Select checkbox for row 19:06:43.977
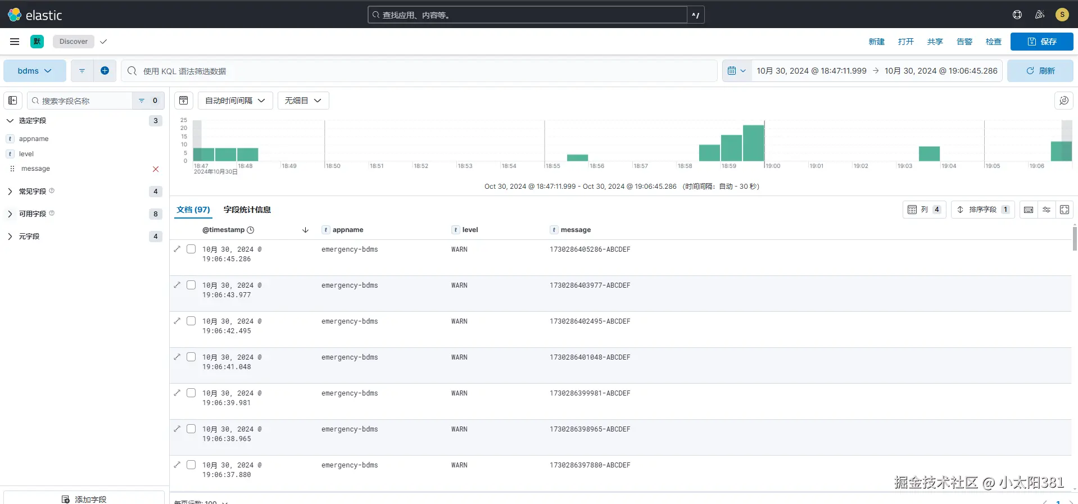The width and height of the screenshot is (1078, 504). tap(191, 285)
